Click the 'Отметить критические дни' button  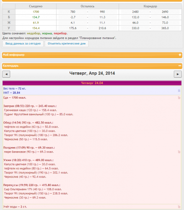[x=67, y=44]
